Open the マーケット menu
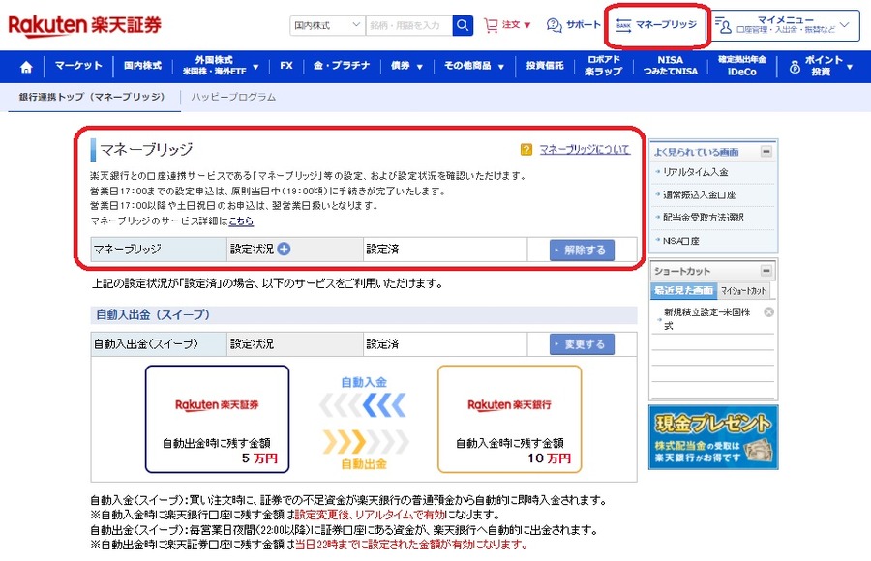871x561 pixels. 78,66
